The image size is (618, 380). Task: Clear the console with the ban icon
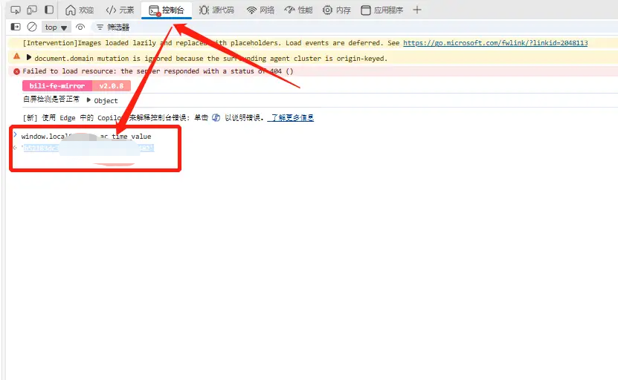click(x=32, y=27)
